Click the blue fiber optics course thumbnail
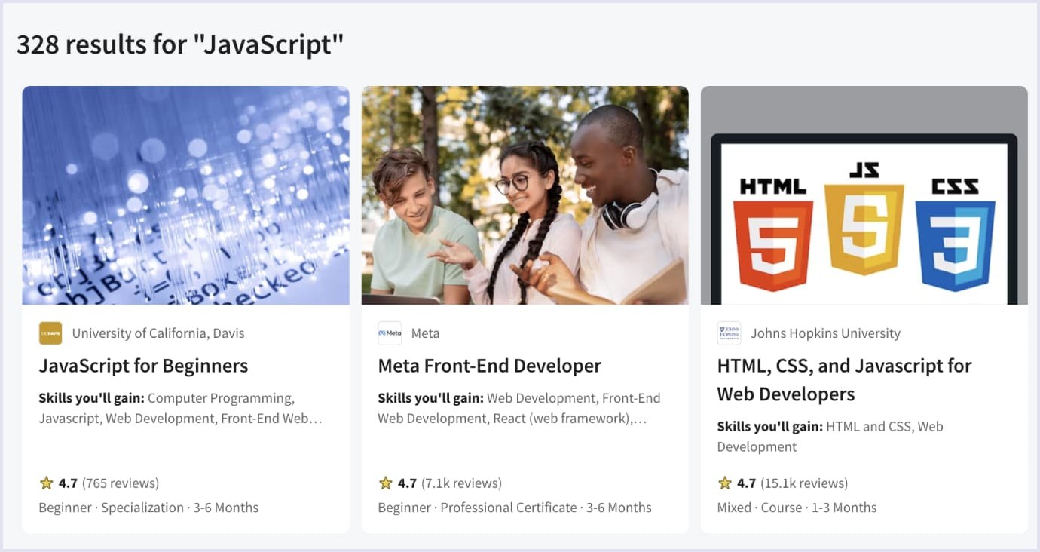 pos(185,195)
